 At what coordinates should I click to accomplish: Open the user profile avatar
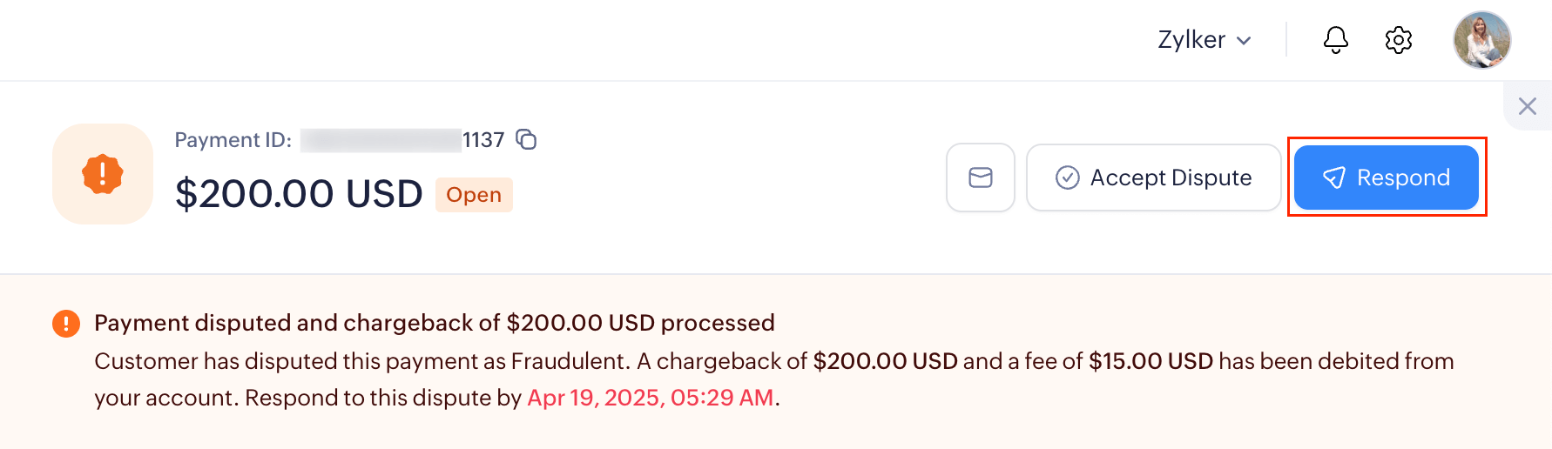tap(1481, 40)
